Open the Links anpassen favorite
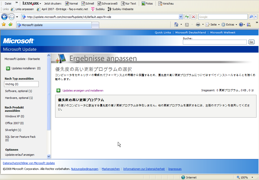259x180 pixels. (22, 9)
